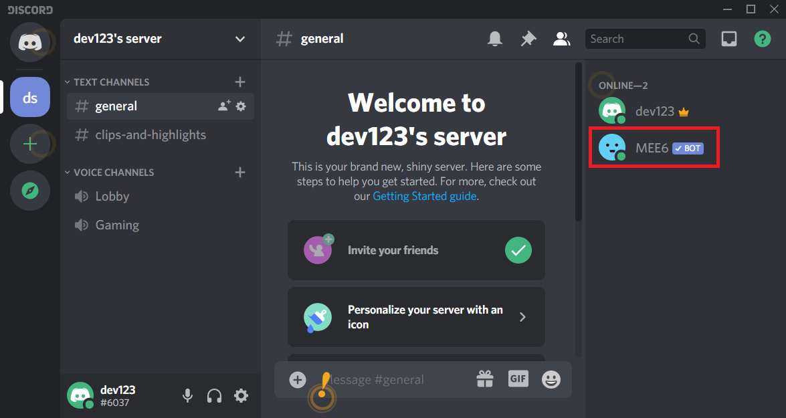Open user settings gear
786x418 pixels.
[241, 396]
